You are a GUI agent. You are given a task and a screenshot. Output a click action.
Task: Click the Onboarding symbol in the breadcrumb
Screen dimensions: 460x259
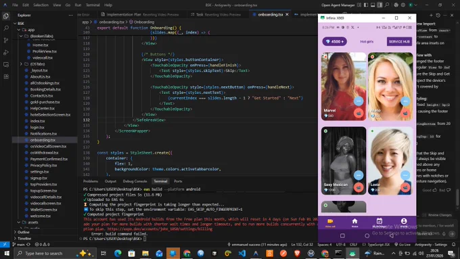(141, 22)
